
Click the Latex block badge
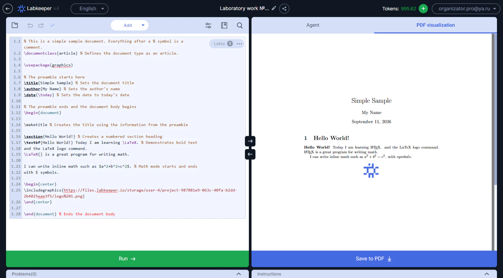point(223,44)
